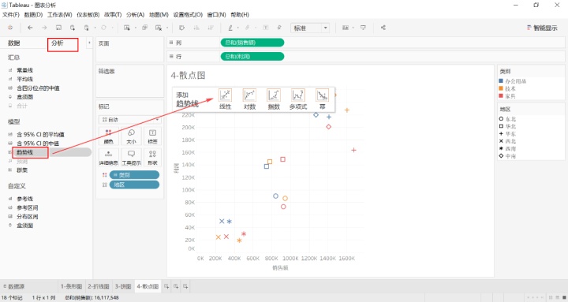
Task: Open the highlight dropdown arrow
Action: tap(238, 28)
